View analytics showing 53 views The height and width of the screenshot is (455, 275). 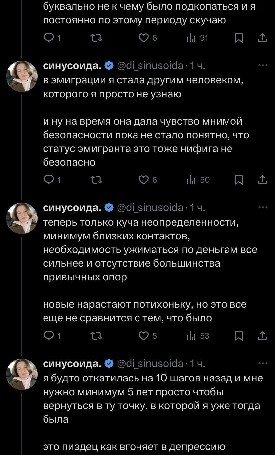(198, 336)
